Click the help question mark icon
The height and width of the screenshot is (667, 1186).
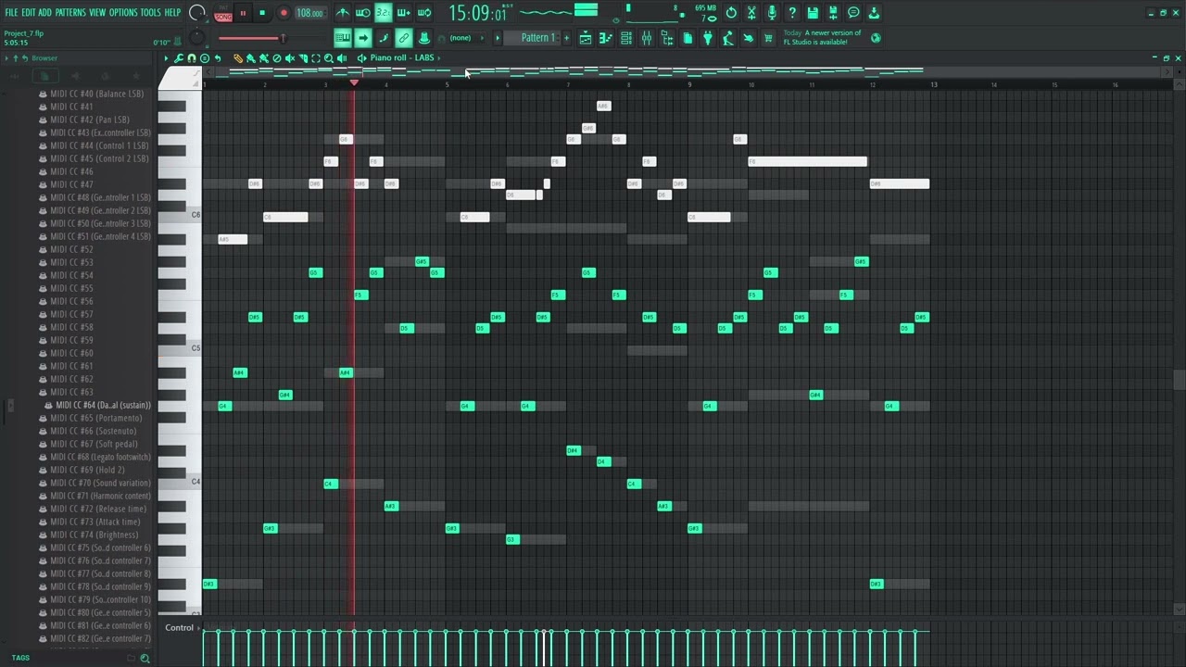792,13
